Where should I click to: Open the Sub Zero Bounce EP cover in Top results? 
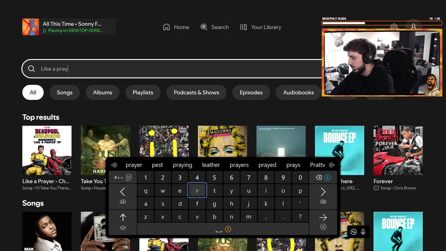[x=339, y=150]
